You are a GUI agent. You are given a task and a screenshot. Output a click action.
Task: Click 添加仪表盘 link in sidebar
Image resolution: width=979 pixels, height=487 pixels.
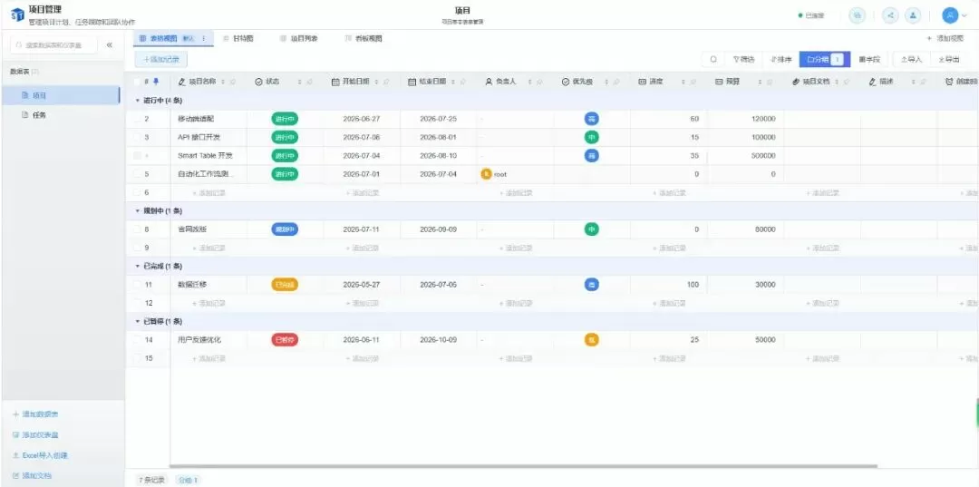(x=35, y=435)
